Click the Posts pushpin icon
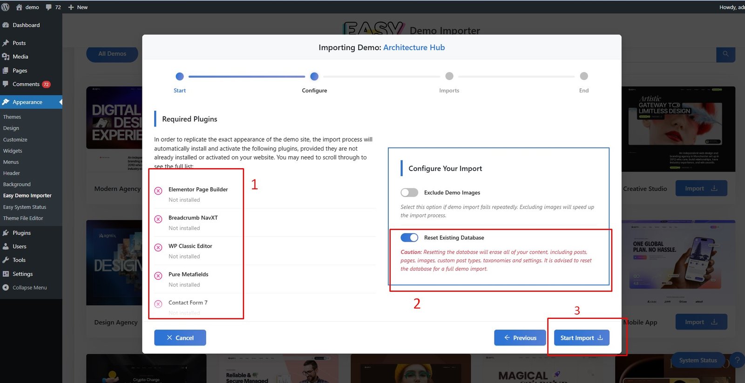This screenshot has height=383, width=745. pos(6,43)
